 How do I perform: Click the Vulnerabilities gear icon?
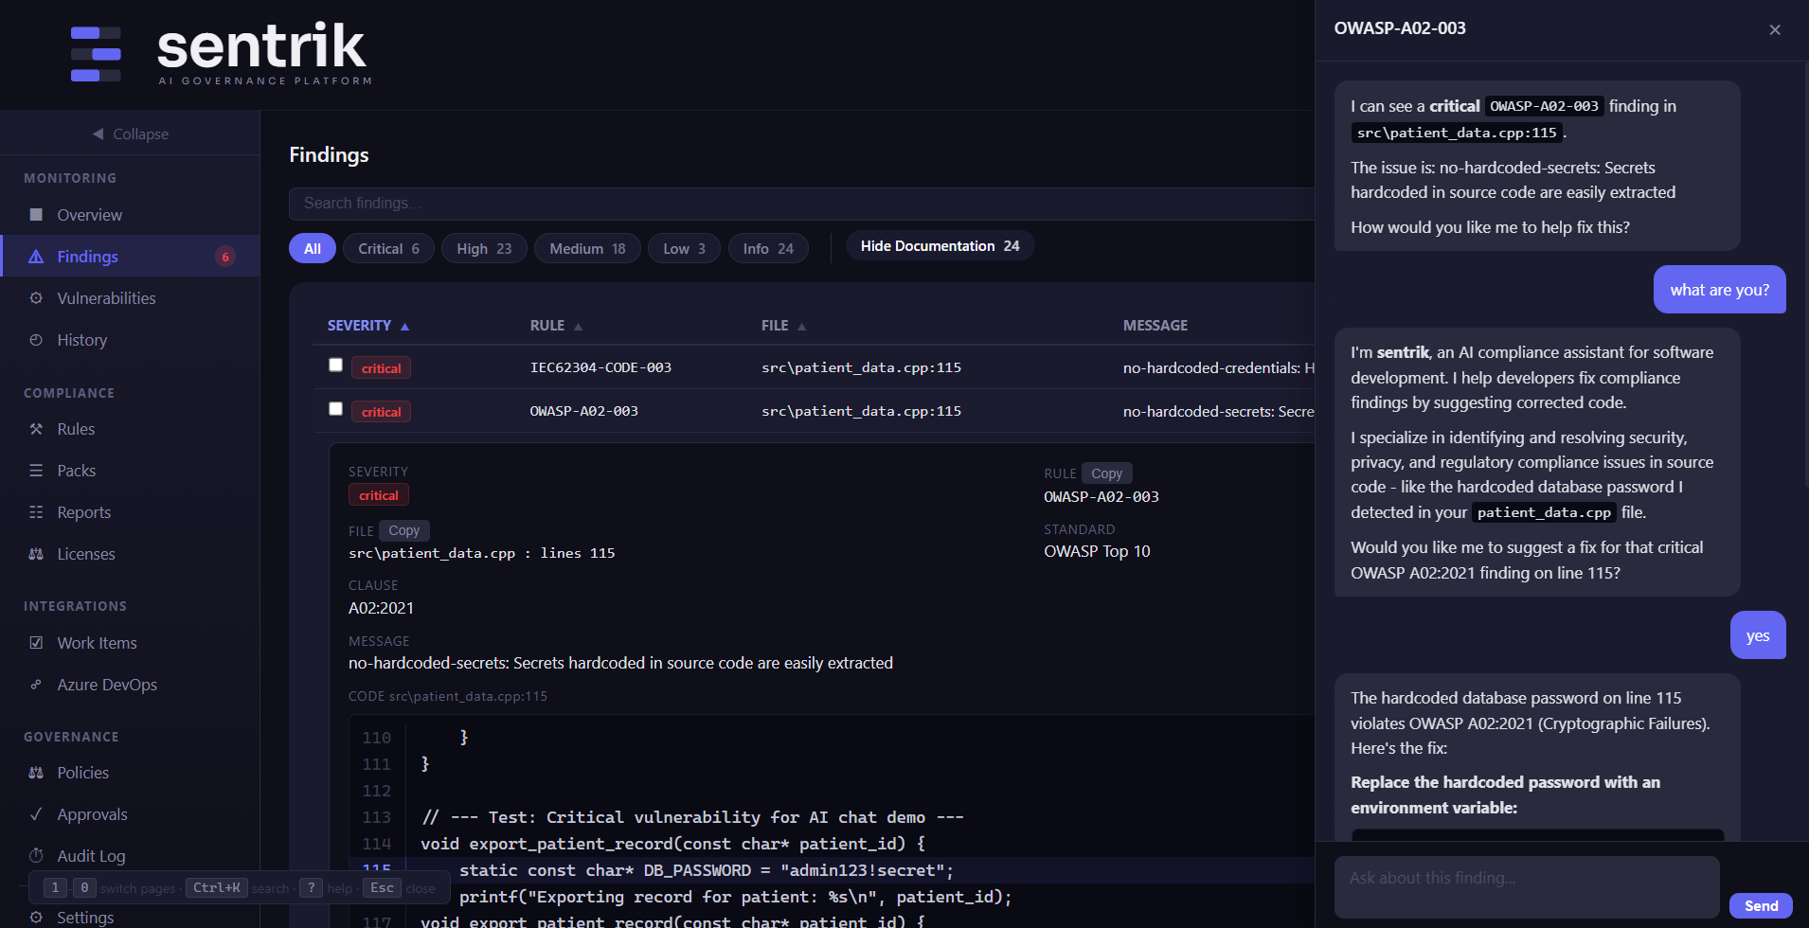[x=36, y=298]
